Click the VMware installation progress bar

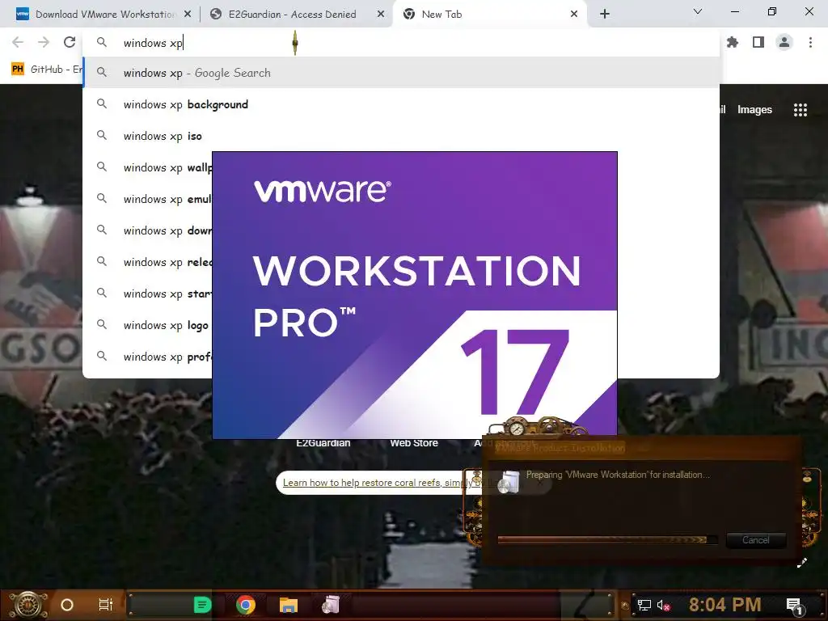point(607,539)
